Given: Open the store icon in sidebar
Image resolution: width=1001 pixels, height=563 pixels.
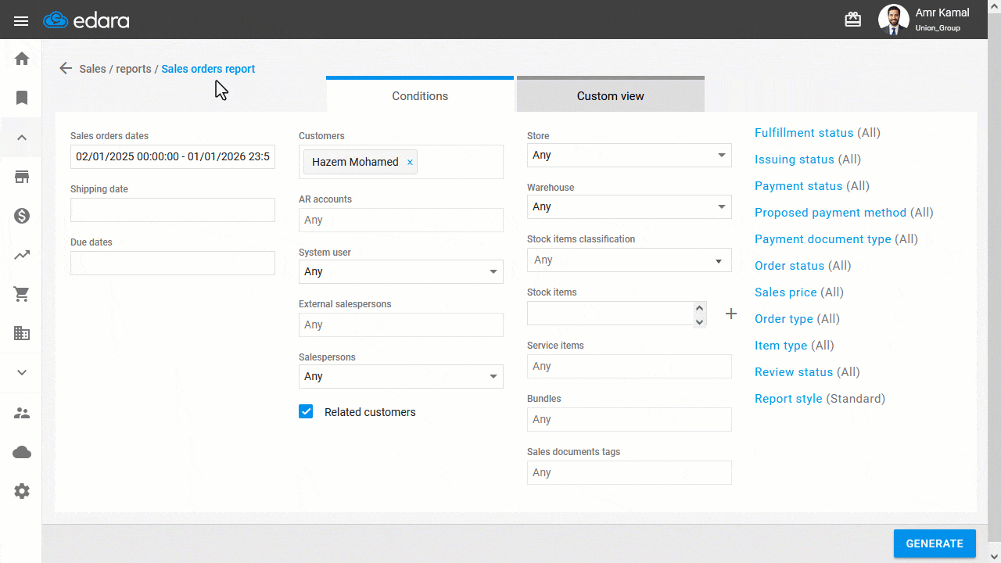Looking at the screenshot, I should click(22, 177).
